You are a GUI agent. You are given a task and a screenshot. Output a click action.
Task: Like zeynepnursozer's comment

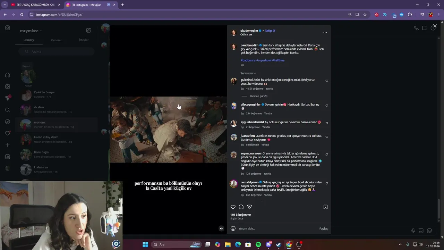(327, 155)
